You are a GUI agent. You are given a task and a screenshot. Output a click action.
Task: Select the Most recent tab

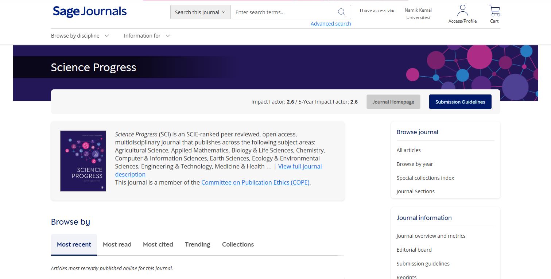(x=74, y=244)
